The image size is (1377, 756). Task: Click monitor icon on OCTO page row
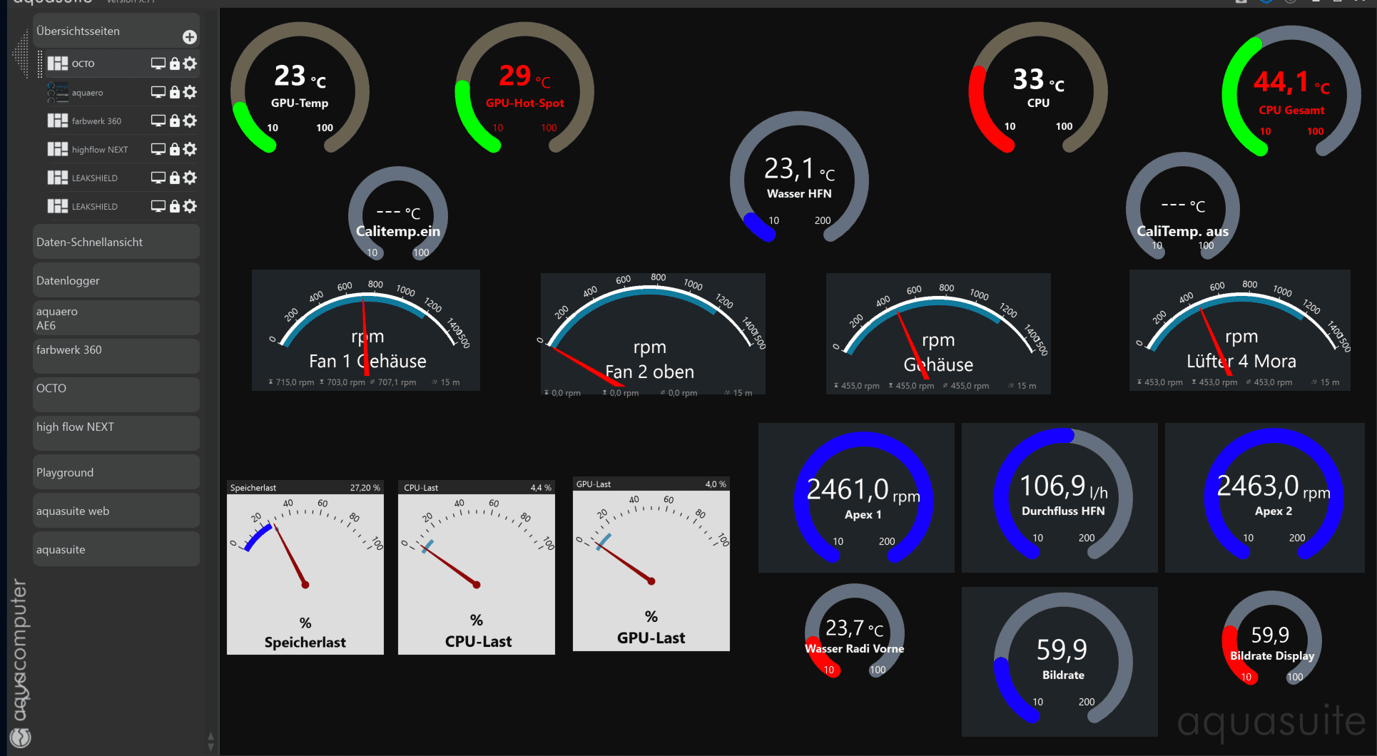click(x=158, y=63)
